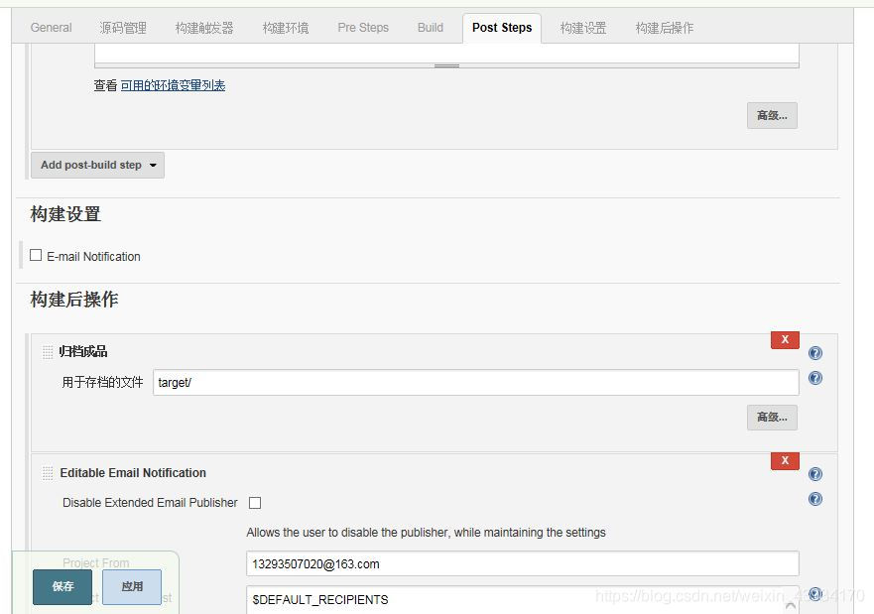Click 'Allows the user to disable the publisher' description
Screen dimensions: 874x614
pos(426,532)
